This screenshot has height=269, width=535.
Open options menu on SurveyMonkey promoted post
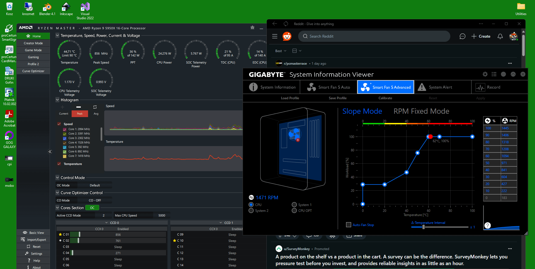pos(510,249)
